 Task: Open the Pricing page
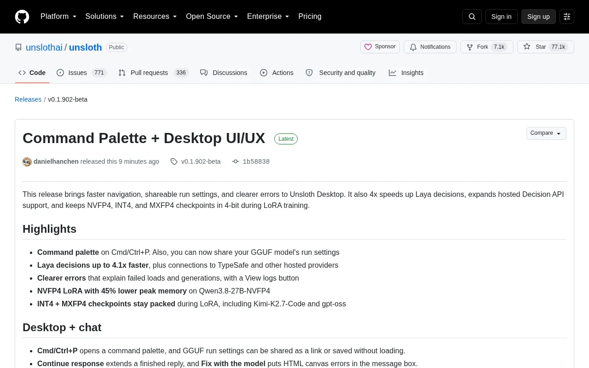coord(310,17)
